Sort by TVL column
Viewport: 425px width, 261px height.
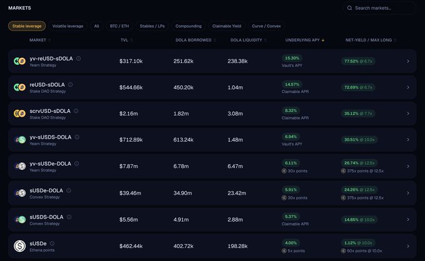[127, 40]
